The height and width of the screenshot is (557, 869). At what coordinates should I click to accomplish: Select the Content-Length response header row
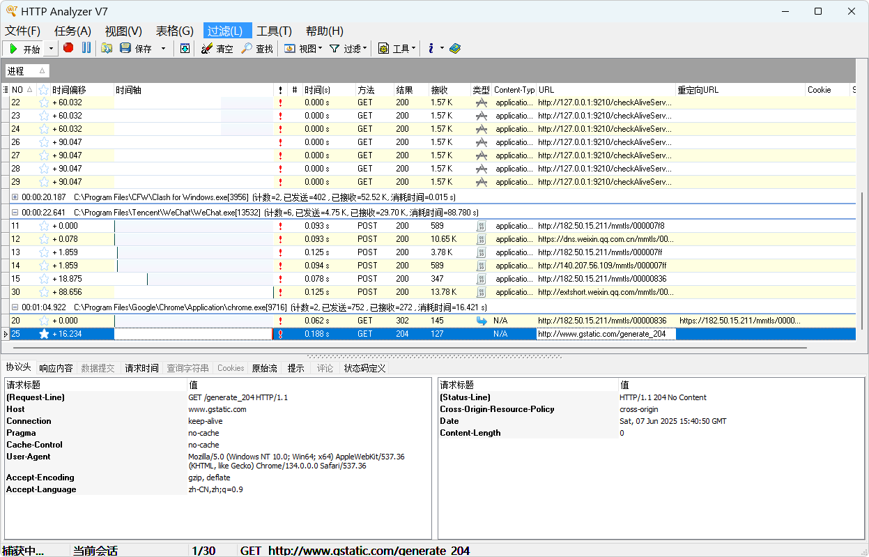[x=651, y=433]
